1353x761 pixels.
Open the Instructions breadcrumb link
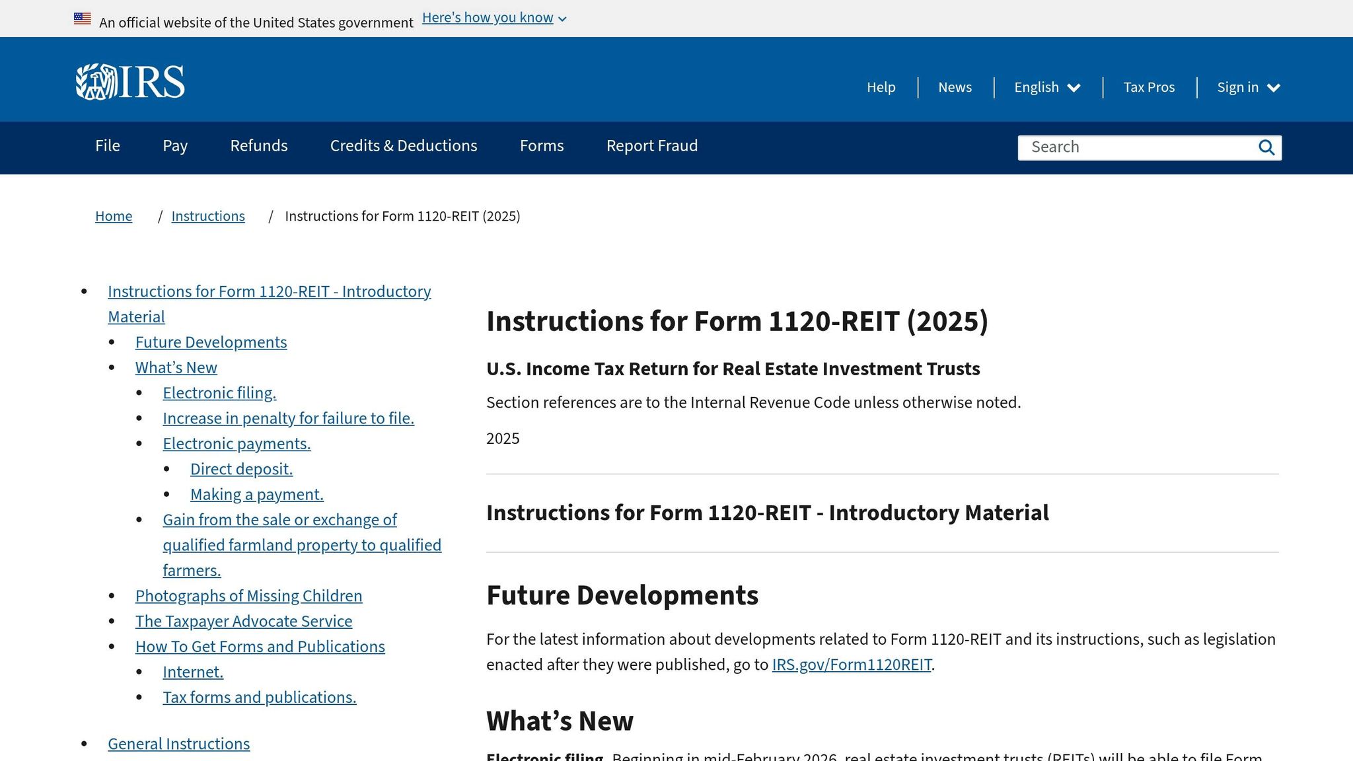pyautogui.click(x=208, y=216)
